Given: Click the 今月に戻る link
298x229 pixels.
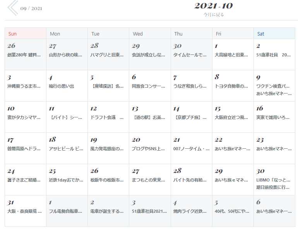Looking at the screenshot, I should tap(214, 15).
